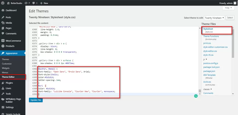The image size is (238, 115).
Task: Click the Media icon in sidebar
Action: tap(3, 23)
